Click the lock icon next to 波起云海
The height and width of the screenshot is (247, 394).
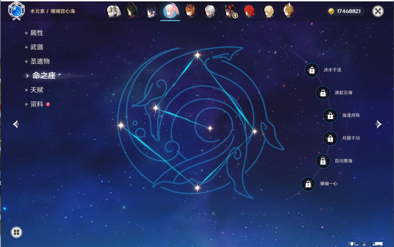[x=323, y=93]
